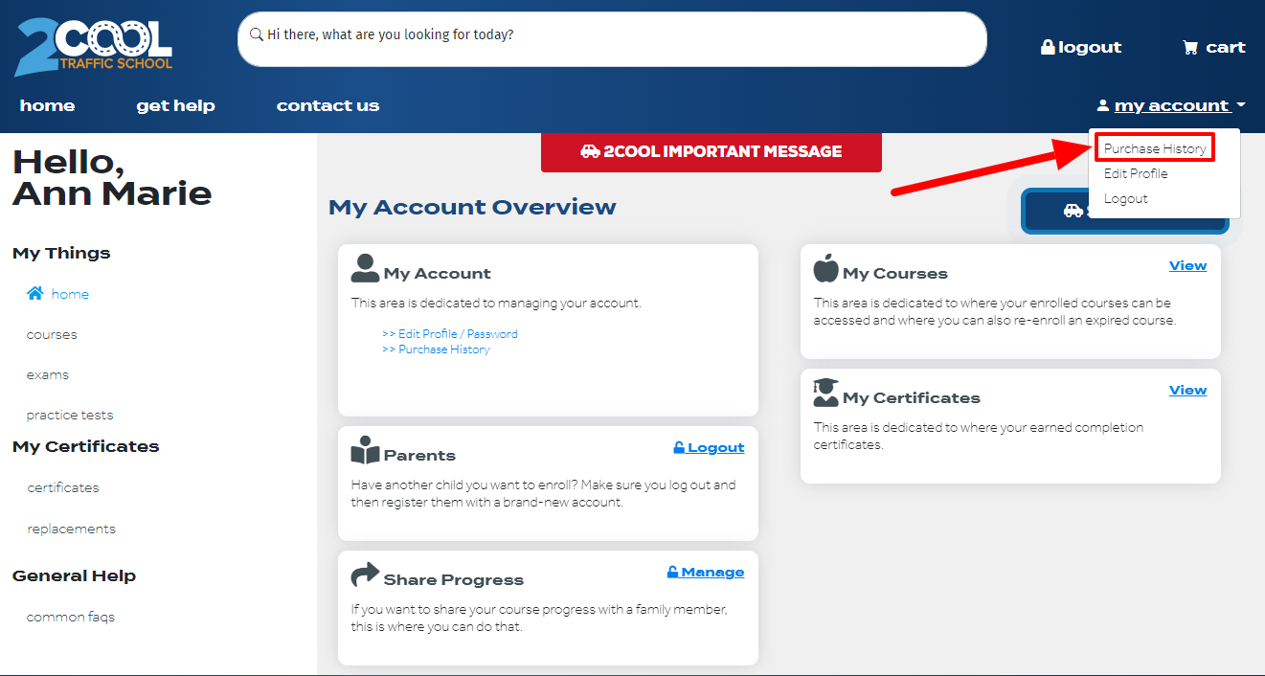Click View on the My Courses card

click(x=1188, y=265)
